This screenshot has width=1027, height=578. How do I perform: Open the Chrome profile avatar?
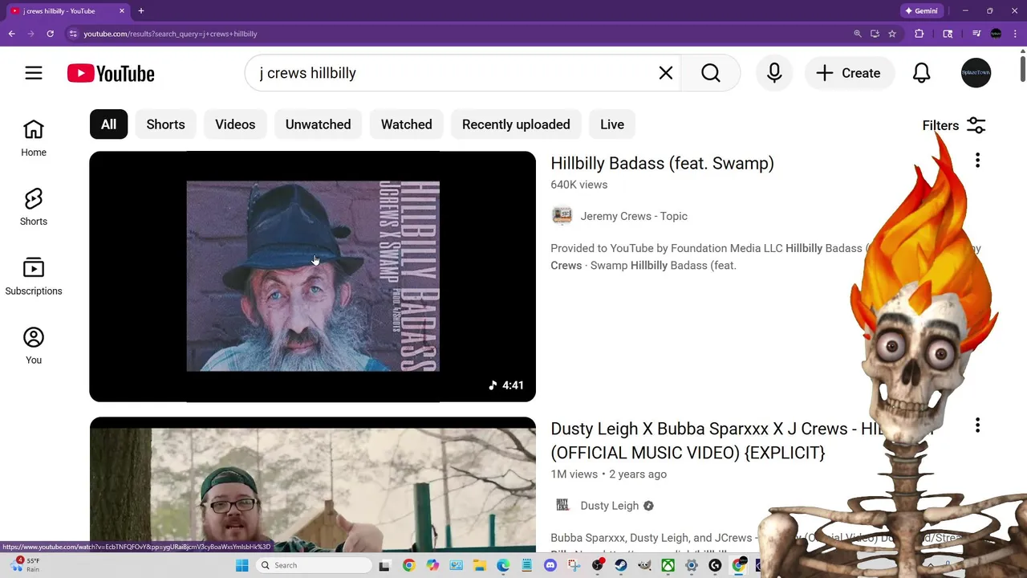(x=996, y=34)
